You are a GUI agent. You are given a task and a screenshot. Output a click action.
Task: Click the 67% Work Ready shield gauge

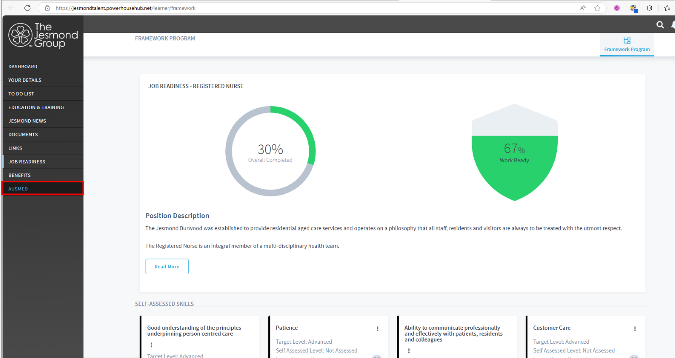pos(515,152)
